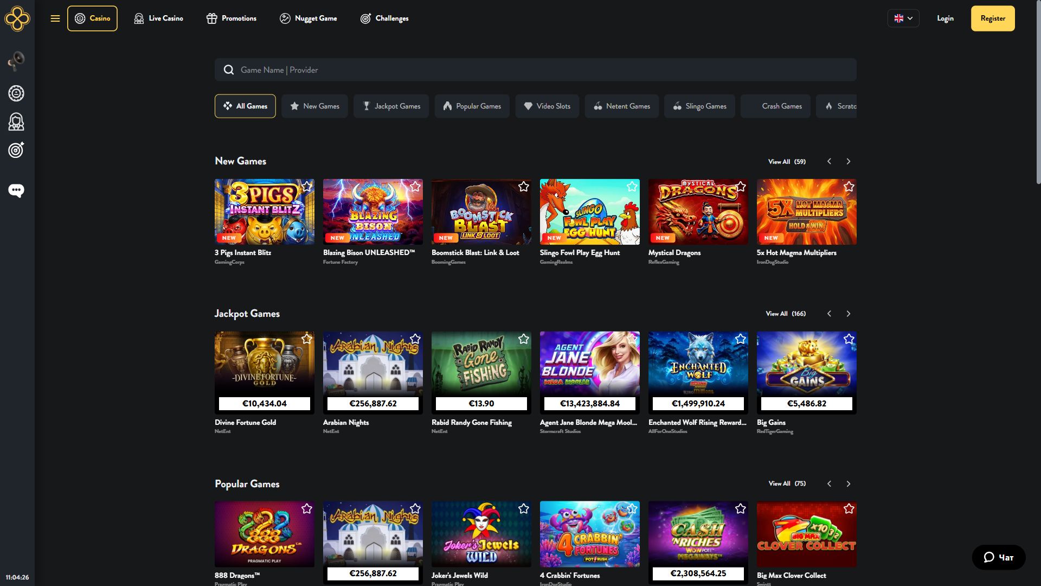
Task: Go to Challenges nav item
Action: tap(384, 18)
